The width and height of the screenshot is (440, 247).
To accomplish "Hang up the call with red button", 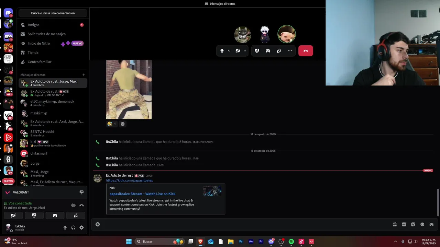I will [x=306, y=51].
